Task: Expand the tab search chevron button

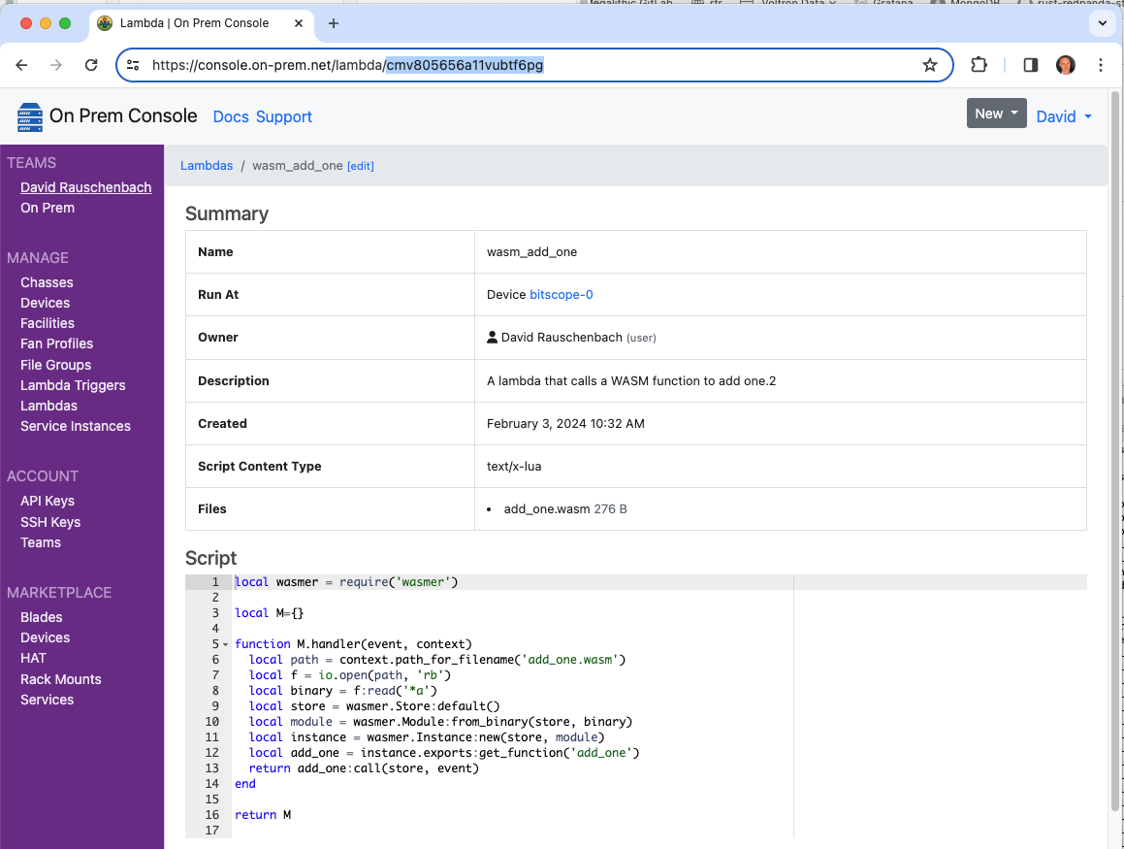Action: tap(1103, 23)
